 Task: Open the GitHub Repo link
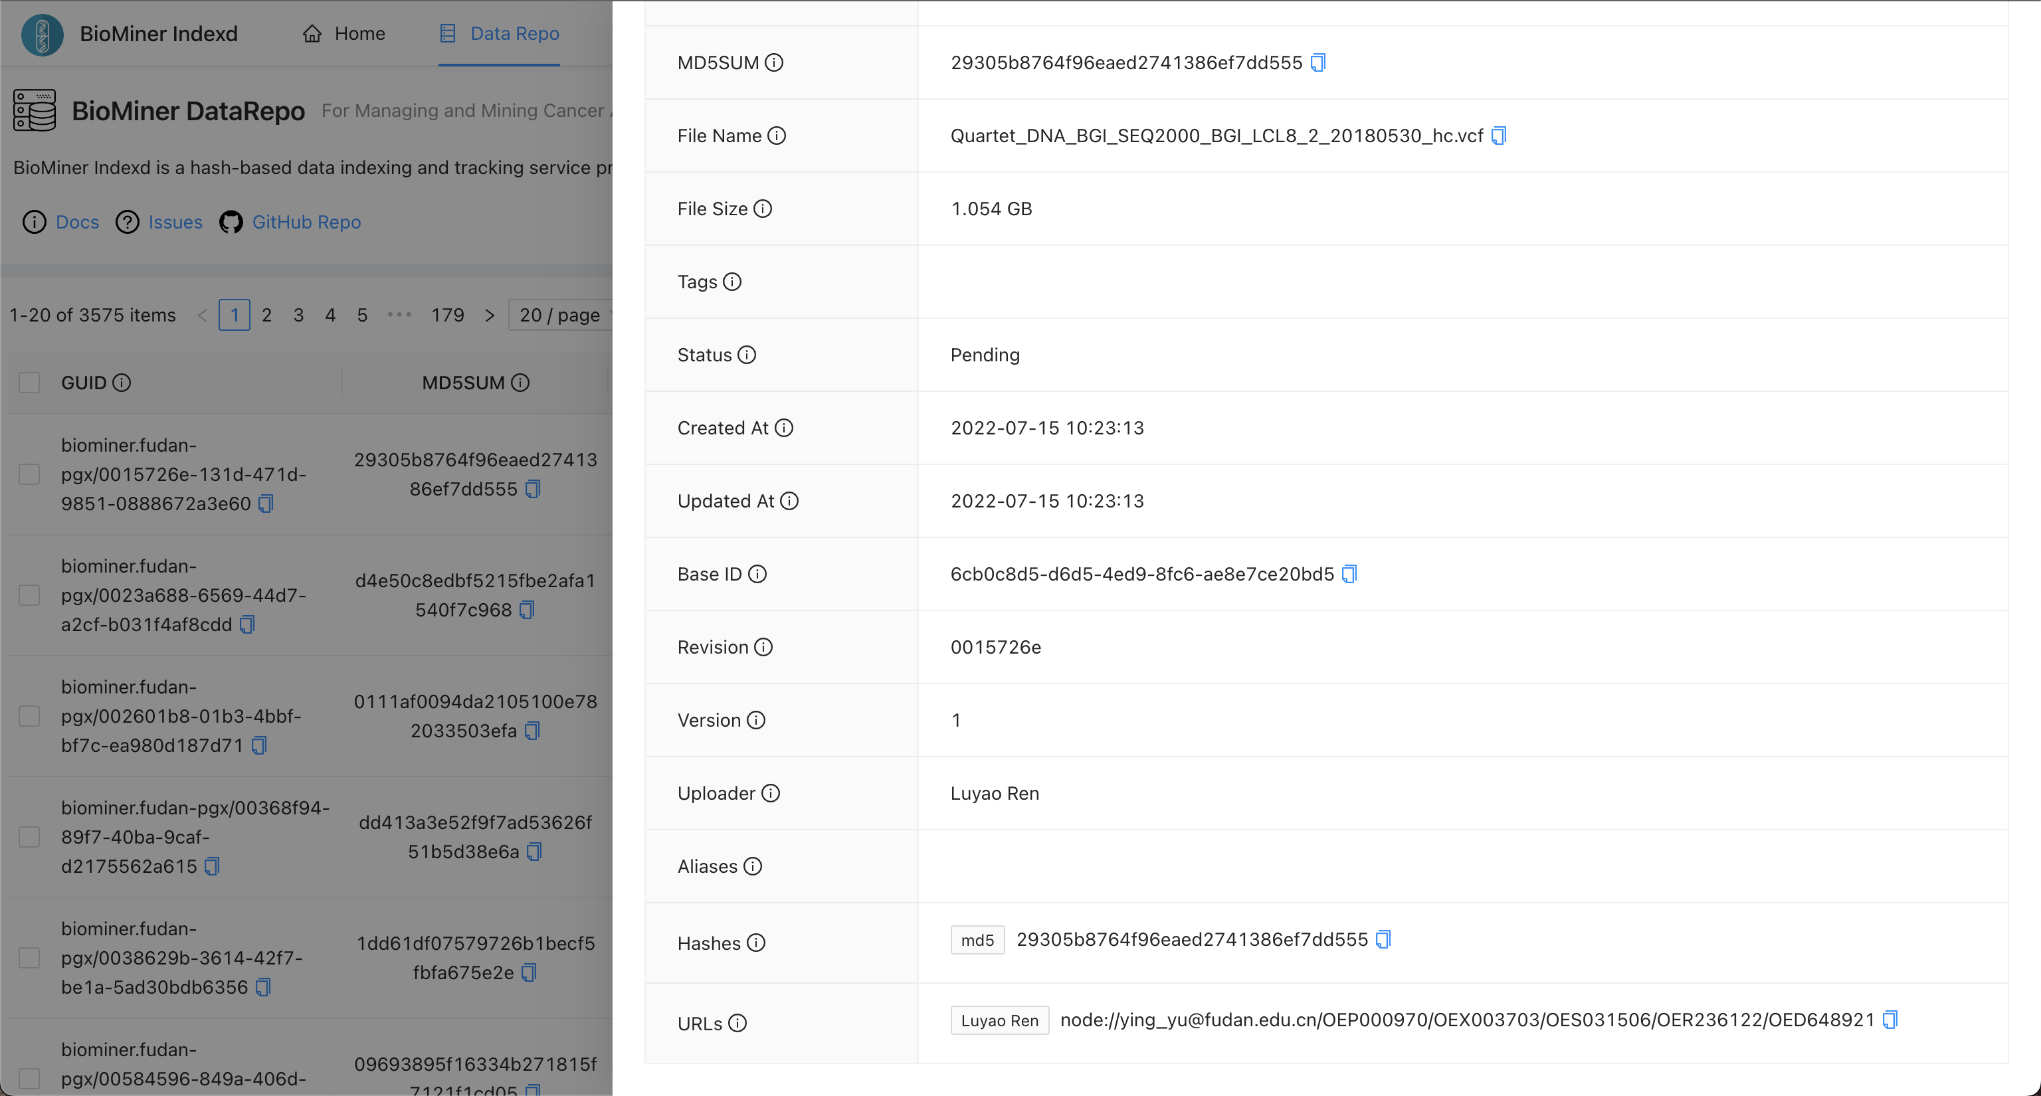pyautogui.click(x=306, y=223)
